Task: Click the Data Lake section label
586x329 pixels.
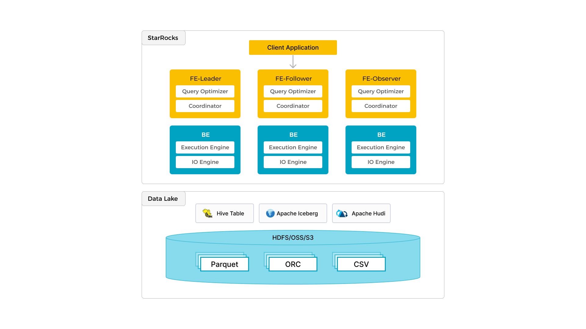Action: tap(163, 199)
